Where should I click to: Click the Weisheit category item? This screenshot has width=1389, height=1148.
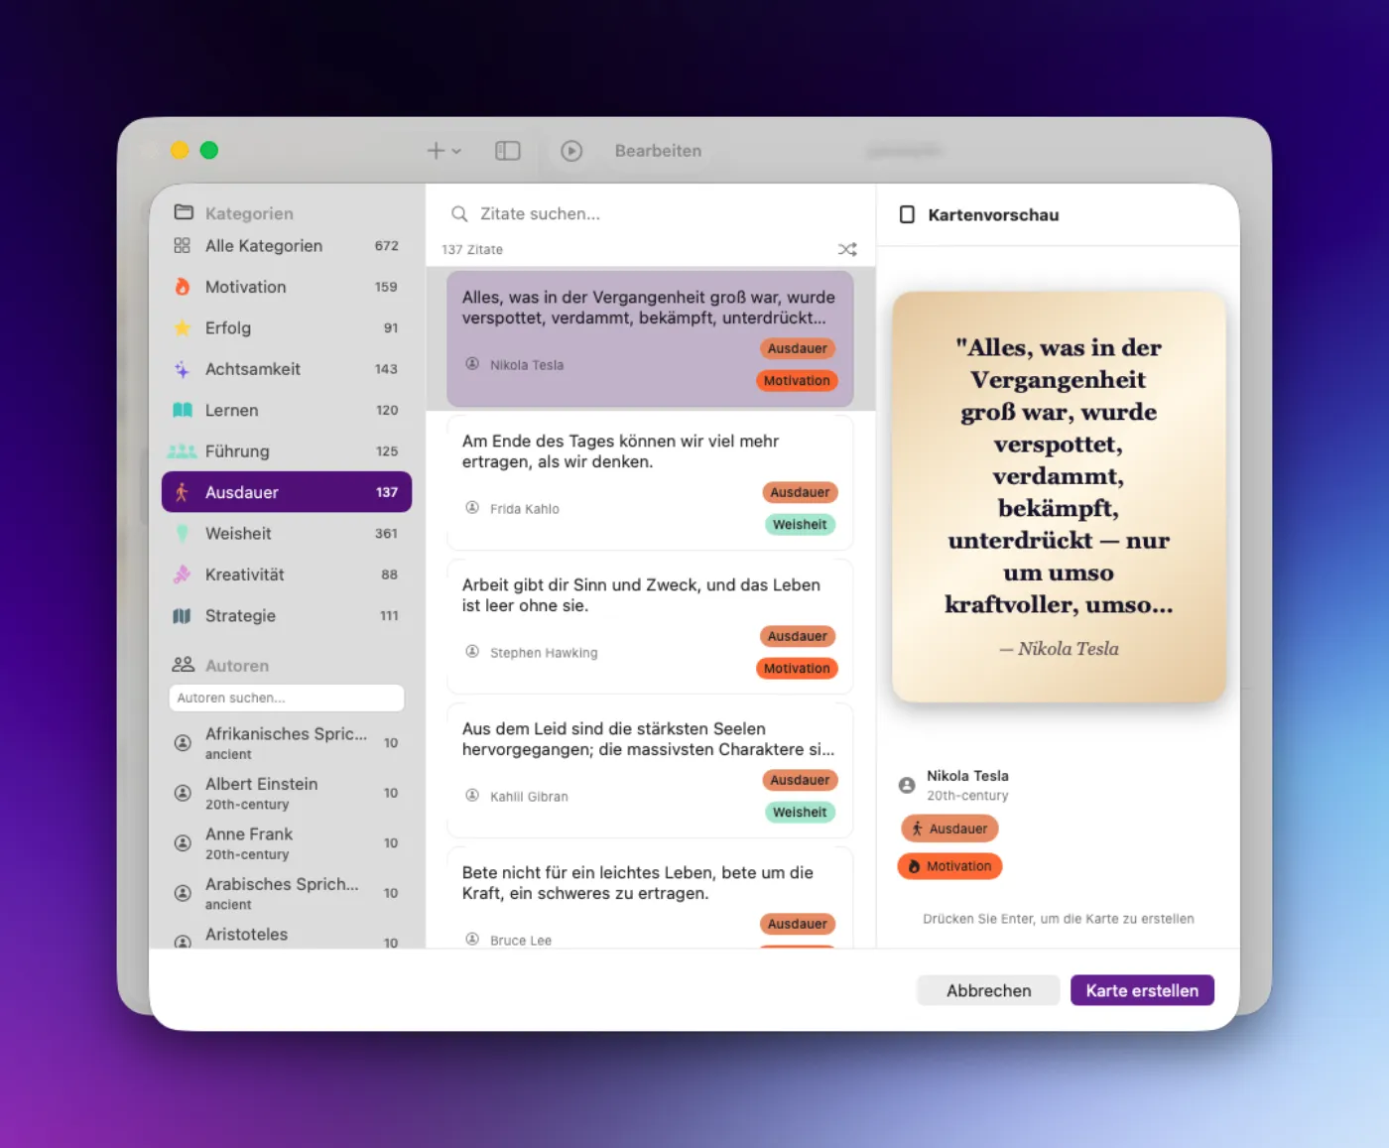pyautogui.click(x=287, y=534)
